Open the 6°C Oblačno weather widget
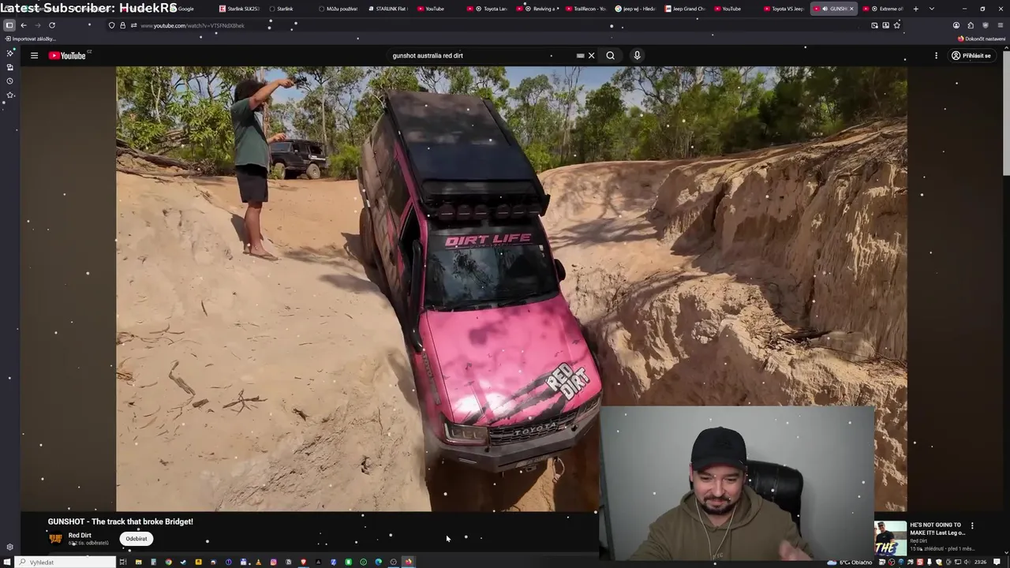Image resolution: width=1010 pixels, height=568 pixels. [x=850, y=562]
